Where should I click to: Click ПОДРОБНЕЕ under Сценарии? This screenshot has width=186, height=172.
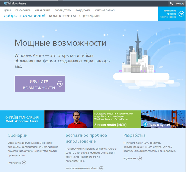point(14,163)
